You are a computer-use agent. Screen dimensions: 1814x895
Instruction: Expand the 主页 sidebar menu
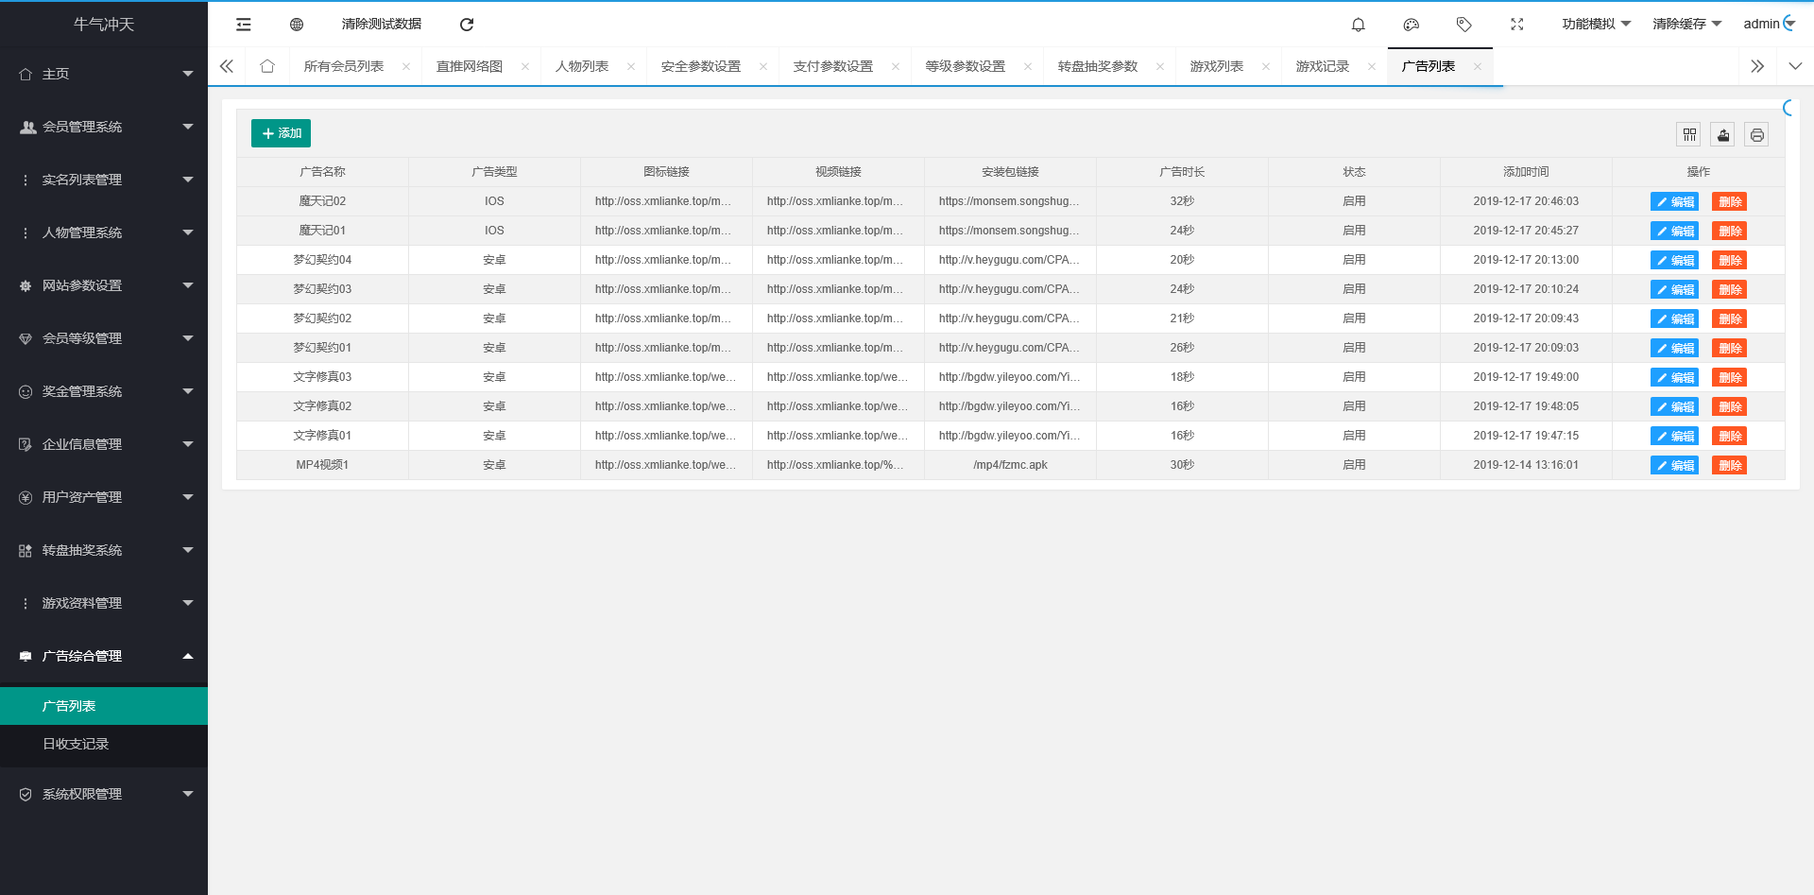point(104,74)
